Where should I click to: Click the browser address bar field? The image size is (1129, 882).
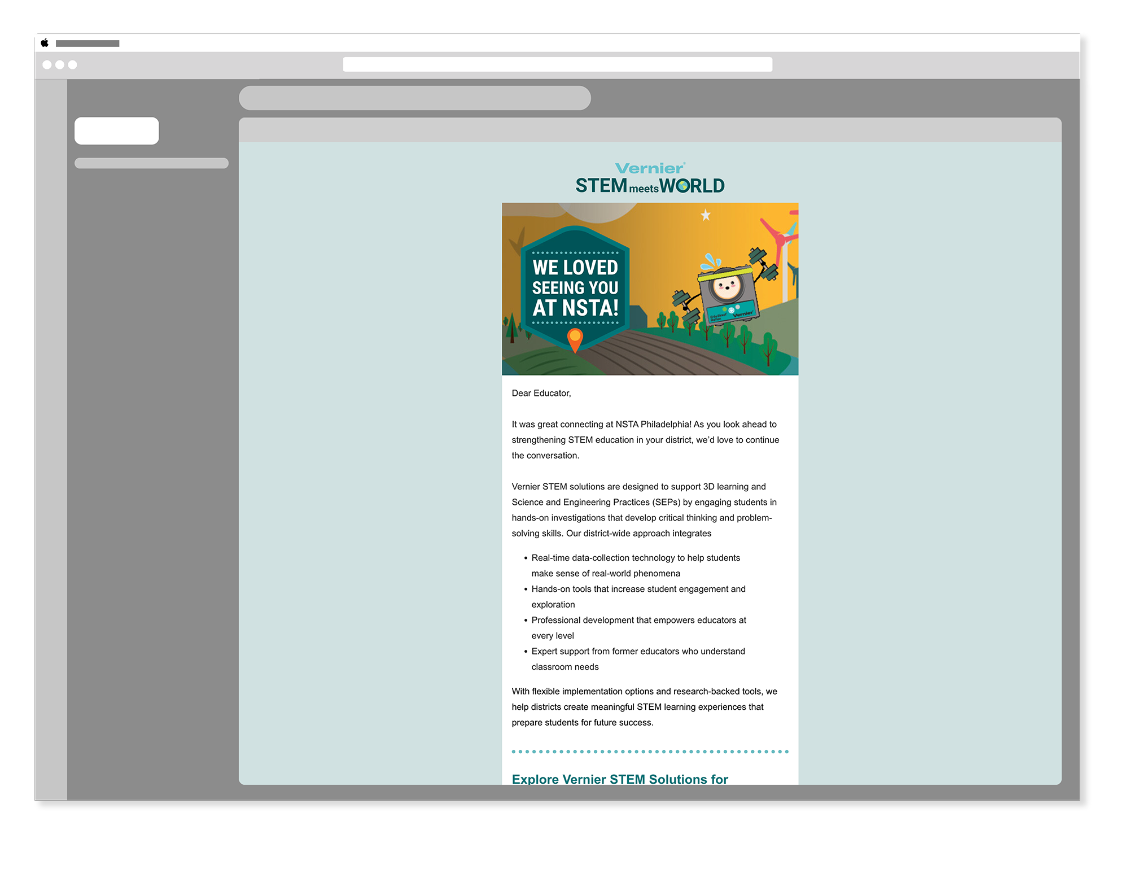click(557, 64)
